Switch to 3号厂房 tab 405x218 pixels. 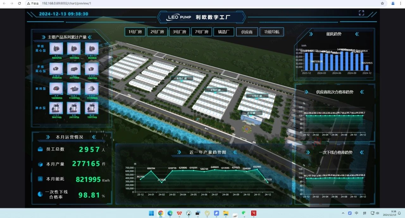pos(179,32)
